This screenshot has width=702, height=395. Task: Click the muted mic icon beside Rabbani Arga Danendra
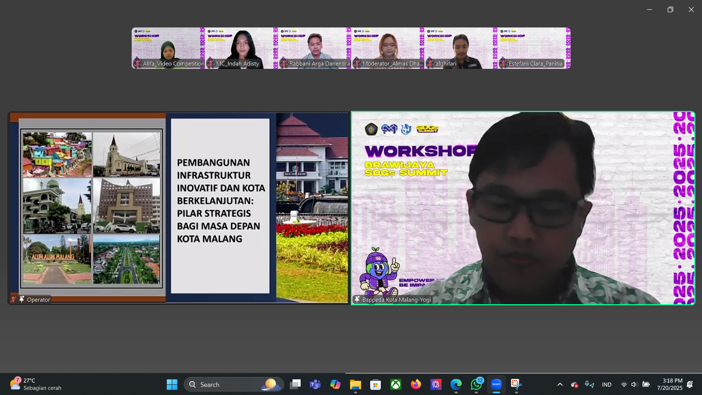pos(284,63)
